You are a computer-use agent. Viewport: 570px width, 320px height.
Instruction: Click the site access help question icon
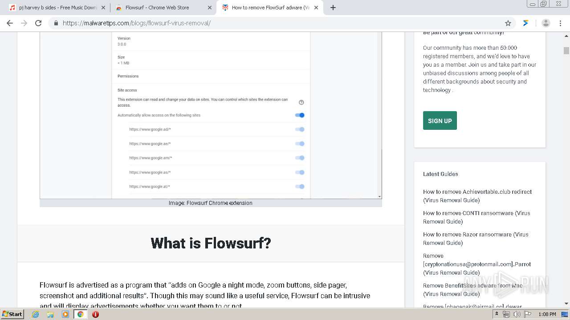301,102
